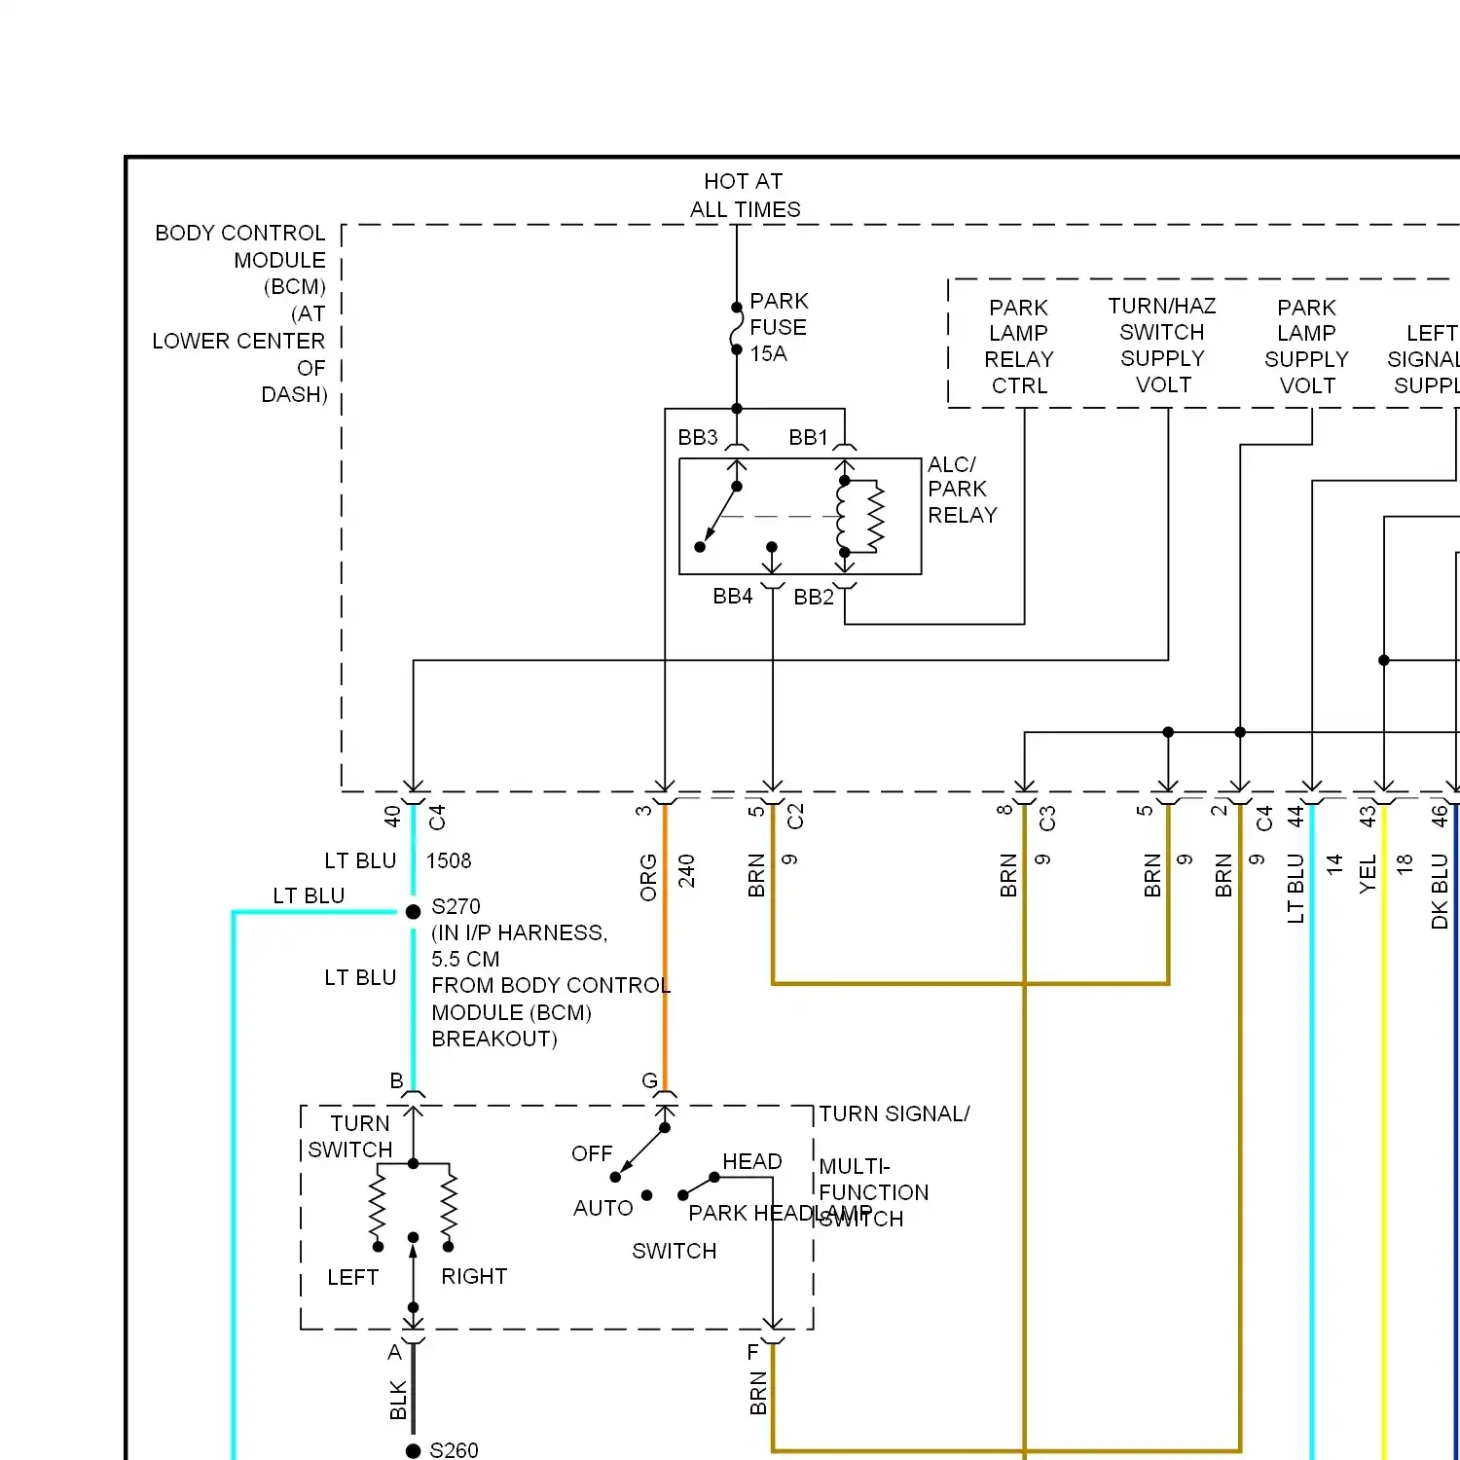This screenshot has height=1460, width=1460.
Task: Click the "YEL" wire color label
Action: click(x=1368, y=873)
